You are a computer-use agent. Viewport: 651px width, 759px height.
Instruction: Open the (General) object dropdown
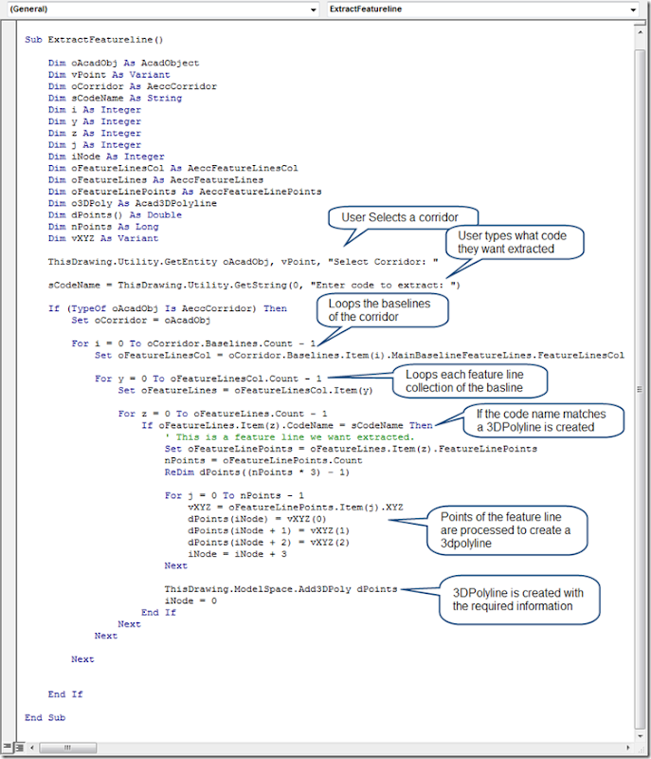pyautogui.click(x=313, y=9)
